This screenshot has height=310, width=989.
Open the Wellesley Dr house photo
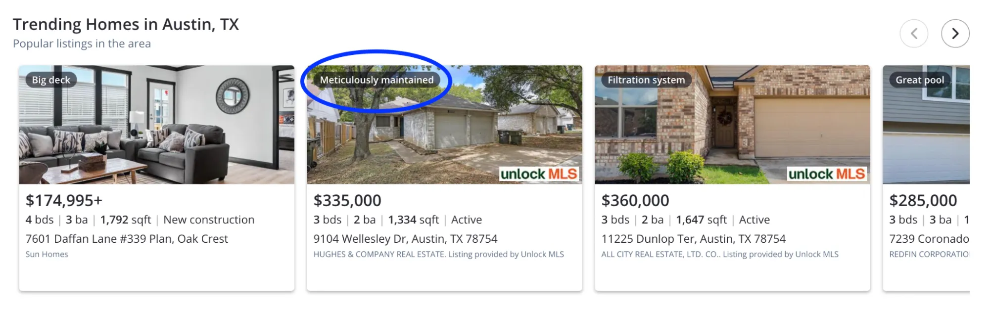click(444, 125)
